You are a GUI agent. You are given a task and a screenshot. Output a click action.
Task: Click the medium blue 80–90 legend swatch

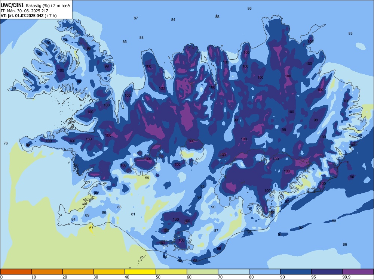click(x=265, y=272)
